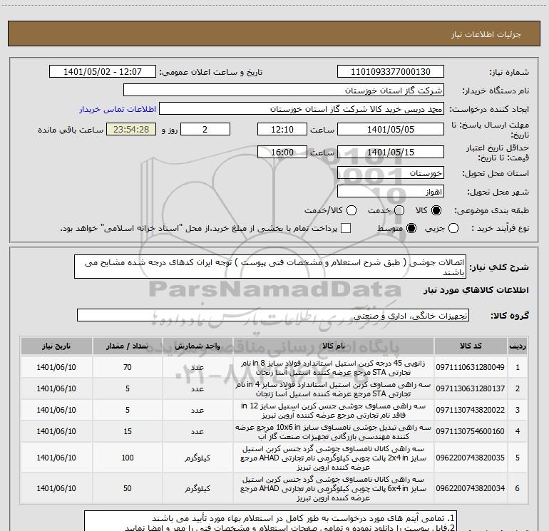Click the تاریخ نیاز column header

(56, 346)
